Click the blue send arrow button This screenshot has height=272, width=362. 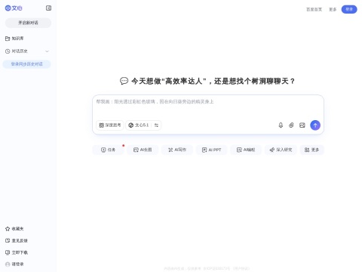pos(315,125)
